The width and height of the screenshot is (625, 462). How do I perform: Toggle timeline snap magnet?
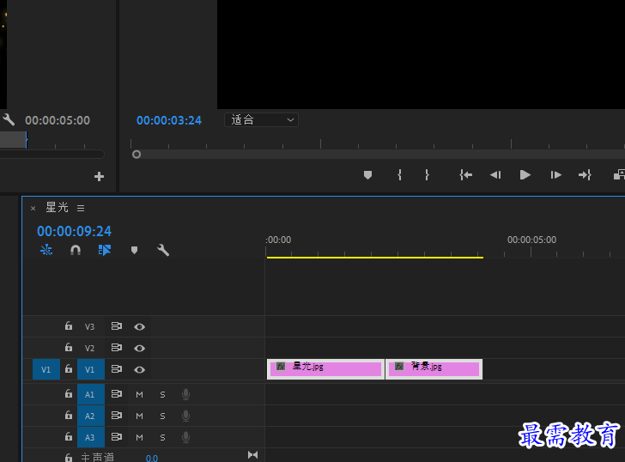[x=76, y=250]
